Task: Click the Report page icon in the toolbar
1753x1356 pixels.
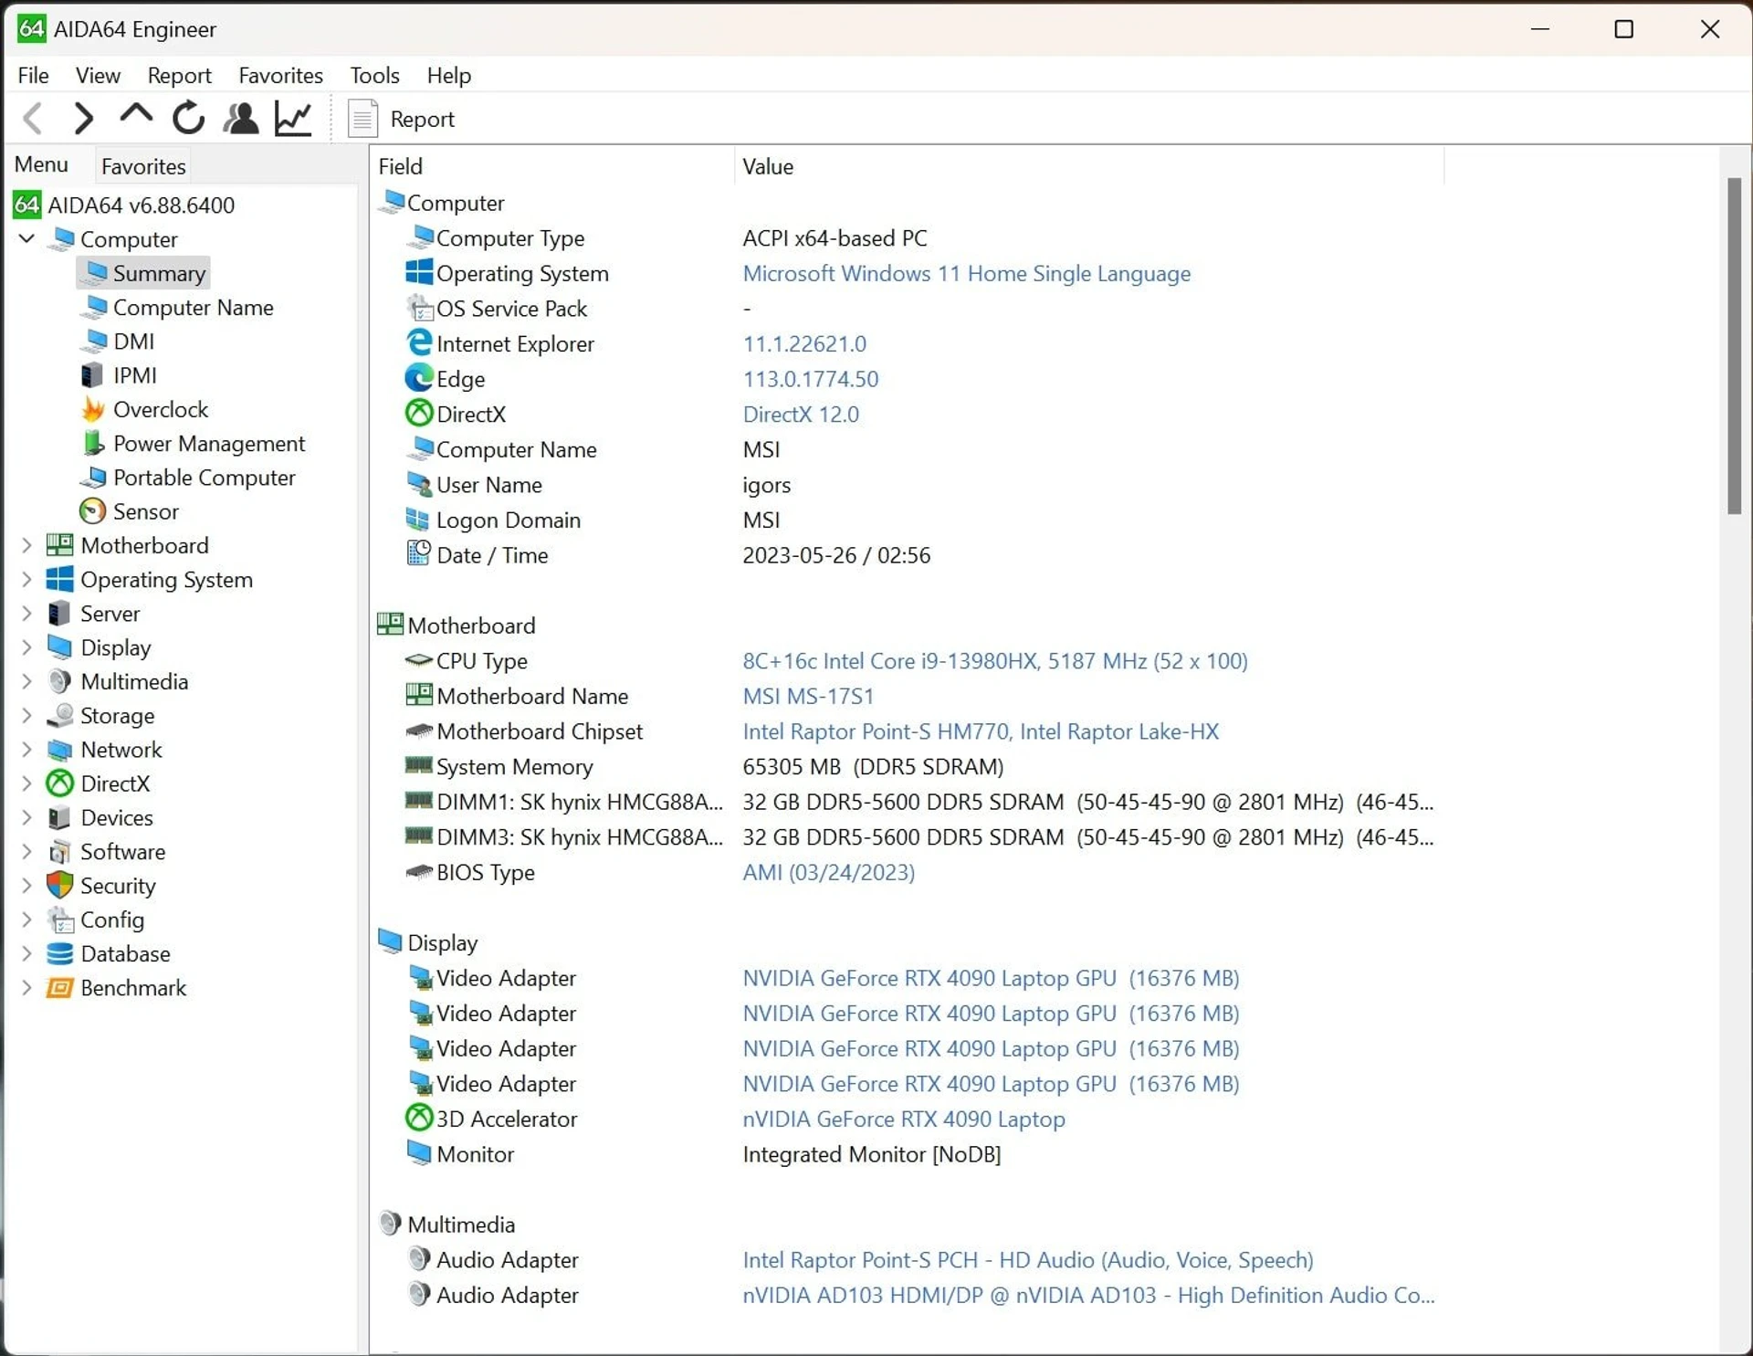Action: click(x=362, y=119)
